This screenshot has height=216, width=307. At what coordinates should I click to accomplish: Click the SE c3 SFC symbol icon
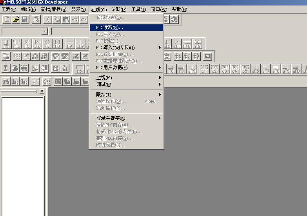225,69
